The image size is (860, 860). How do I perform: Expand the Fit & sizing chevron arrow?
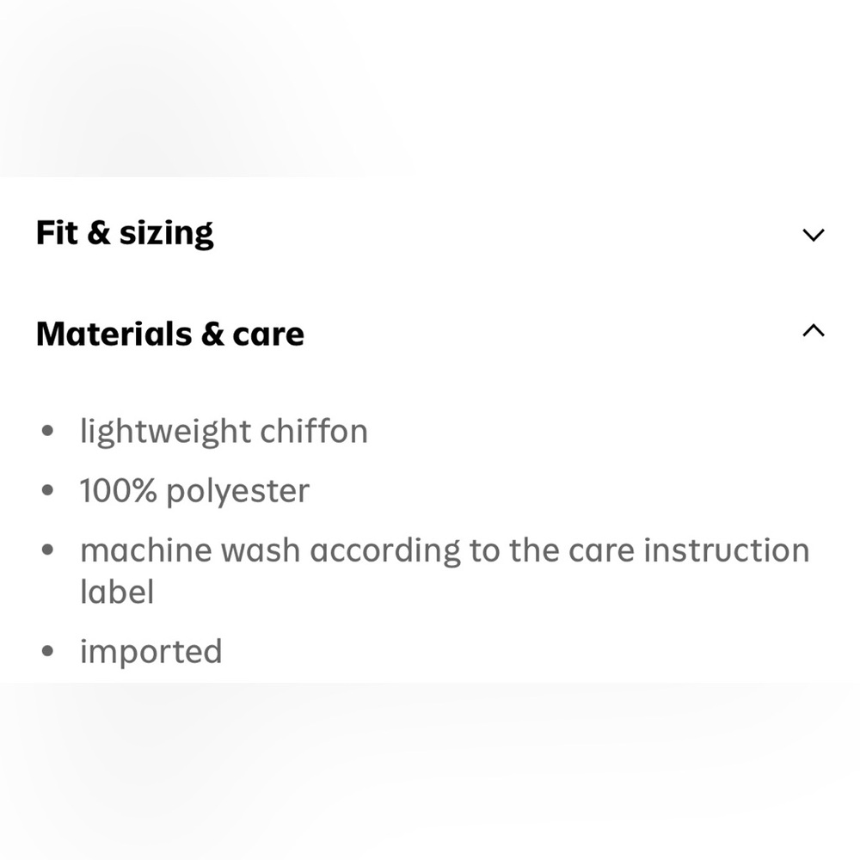[813, 235]
